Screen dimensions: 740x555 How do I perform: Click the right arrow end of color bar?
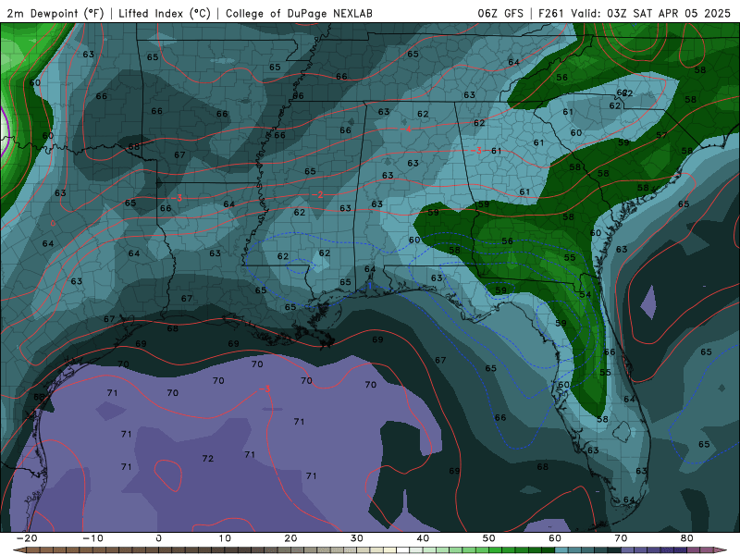tap(721, 550)
